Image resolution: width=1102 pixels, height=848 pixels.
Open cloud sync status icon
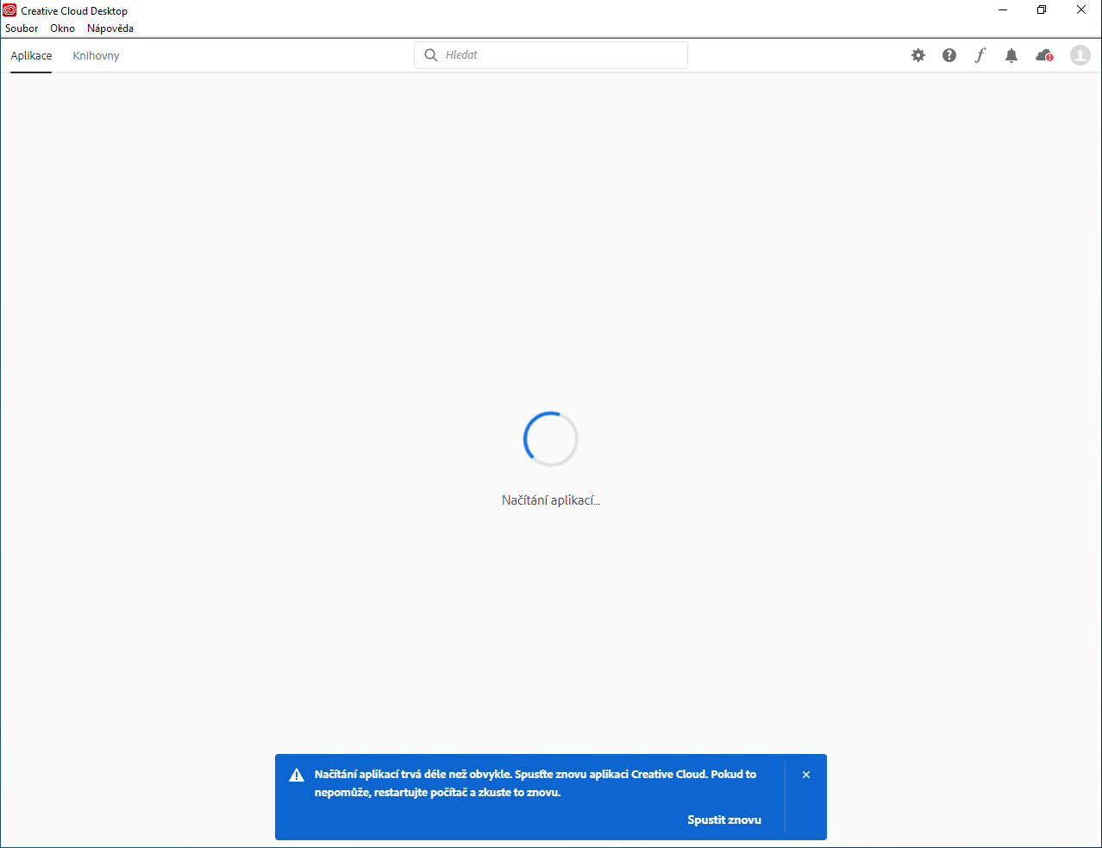point(1044,55)
